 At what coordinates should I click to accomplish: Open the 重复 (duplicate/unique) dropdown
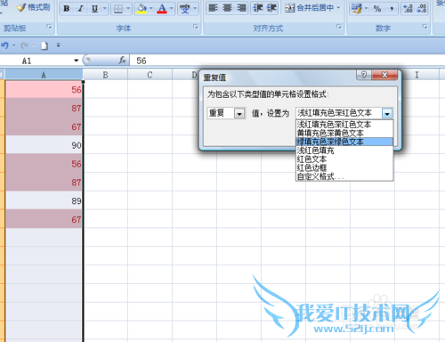[239, 113]
